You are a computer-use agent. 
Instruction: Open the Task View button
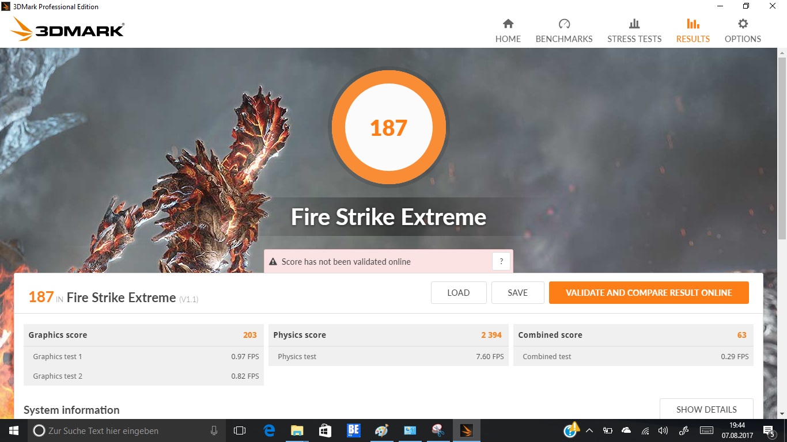(x=240, y=430)
